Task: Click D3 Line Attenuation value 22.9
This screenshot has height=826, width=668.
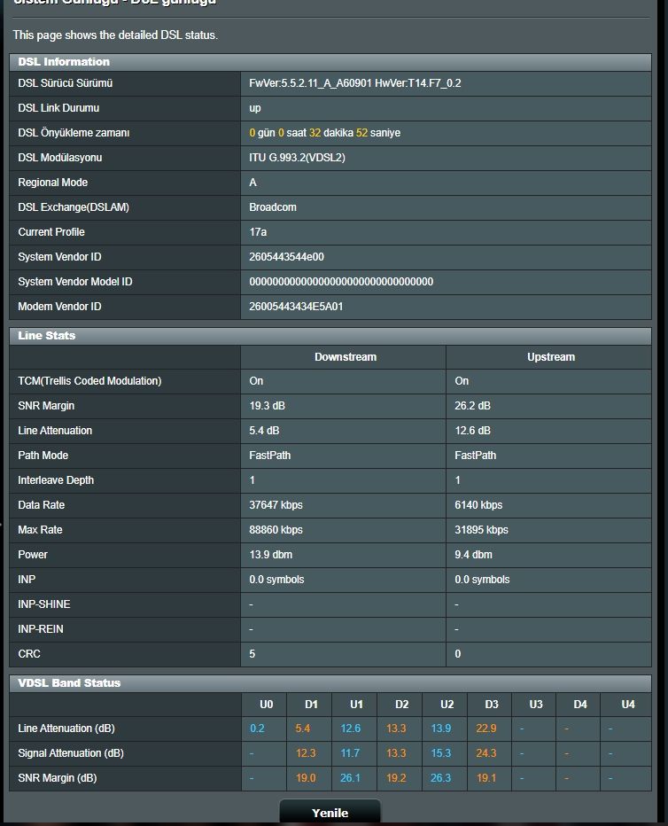Action: [485, 728]
